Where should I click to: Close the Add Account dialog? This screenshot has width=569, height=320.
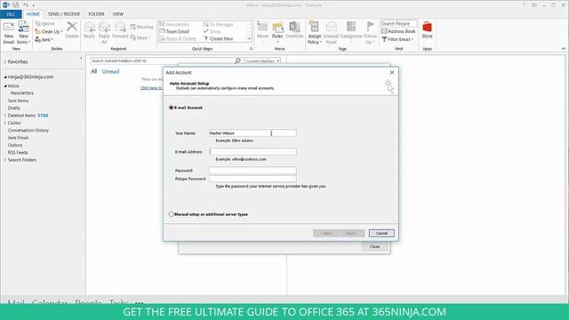point(392,72)
